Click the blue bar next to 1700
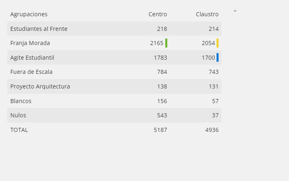Image resolution: width=289 pixels, height=181 pixels. pos(218,57)
